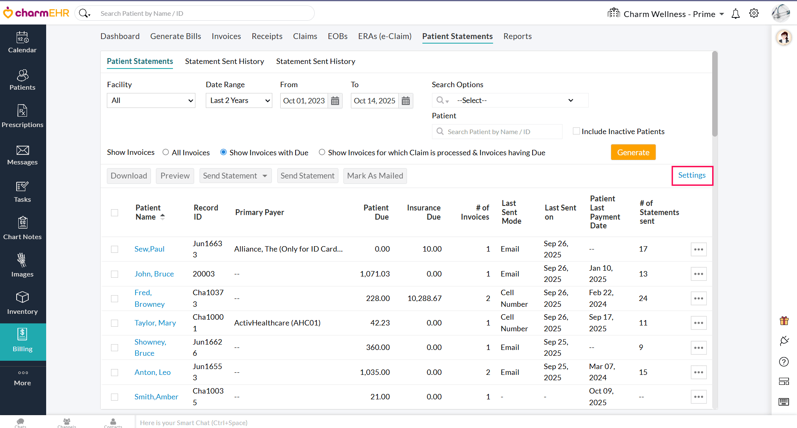Viewport: 797px width, 428px height.
Task: Click the gift icon on right panel
Action: click(784, 320)
